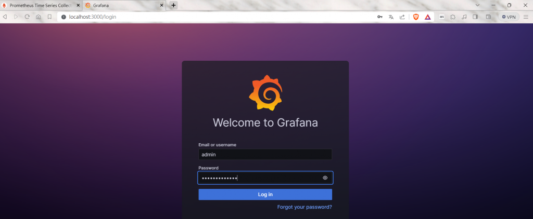Open site information icon beside URL
The image size is (533, 219).
(64, 17)
